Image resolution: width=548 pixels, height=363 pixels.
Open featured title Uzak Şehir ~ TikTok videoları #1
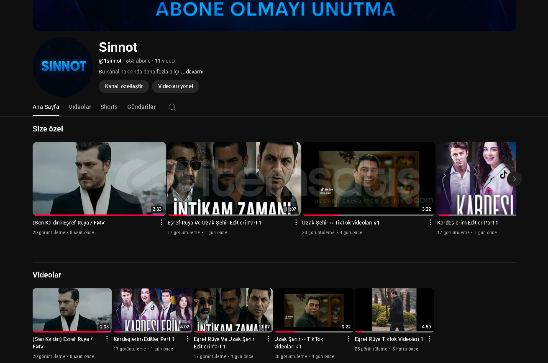coord(341,223)
